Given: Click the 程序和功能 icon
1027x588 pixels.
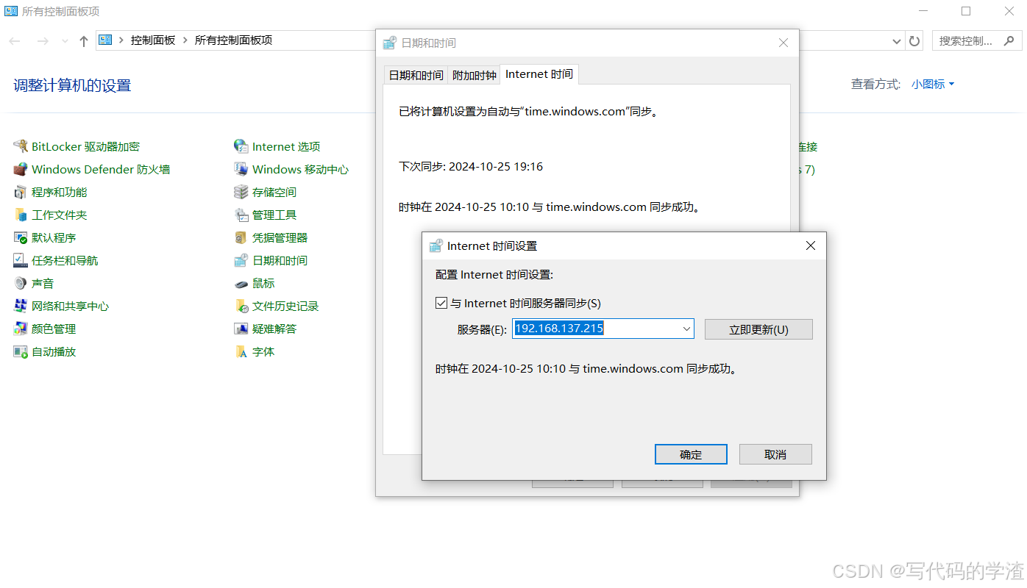Looking at the screenshot, I should pos(21,192).
